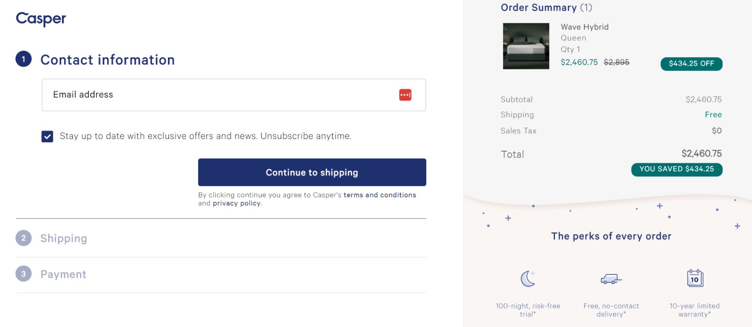Screen dimensions: 752x327
Task: Expand the Shipping section
Action: [x=63, y=238]
